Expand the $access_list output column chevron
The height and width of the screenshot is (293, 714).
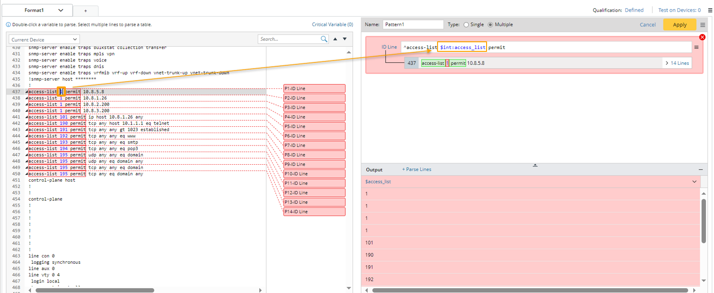(x=694, y=182)
